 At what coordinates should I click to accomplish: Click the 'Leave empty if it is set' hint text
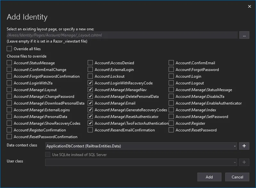47,41
